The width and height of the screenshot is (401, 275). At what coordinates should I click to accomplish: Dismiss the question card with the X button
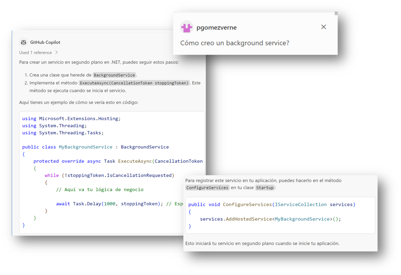(x=323, y=27)
